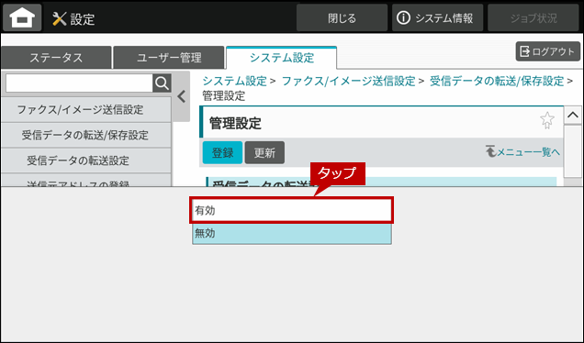Open 受信データの転送設定 sidebar item

click(86, 160)
